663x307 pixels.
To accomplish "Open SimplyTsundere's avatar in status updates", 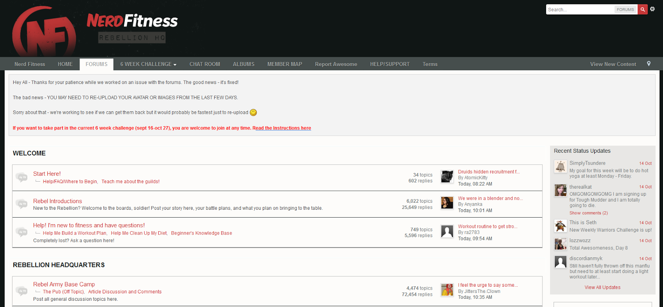I will [561, 166].
